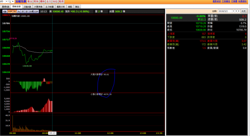The image size is (250, 136).
Task: Click the 大漲大跌累計 90.61 label
Action: tap(100, 74)
